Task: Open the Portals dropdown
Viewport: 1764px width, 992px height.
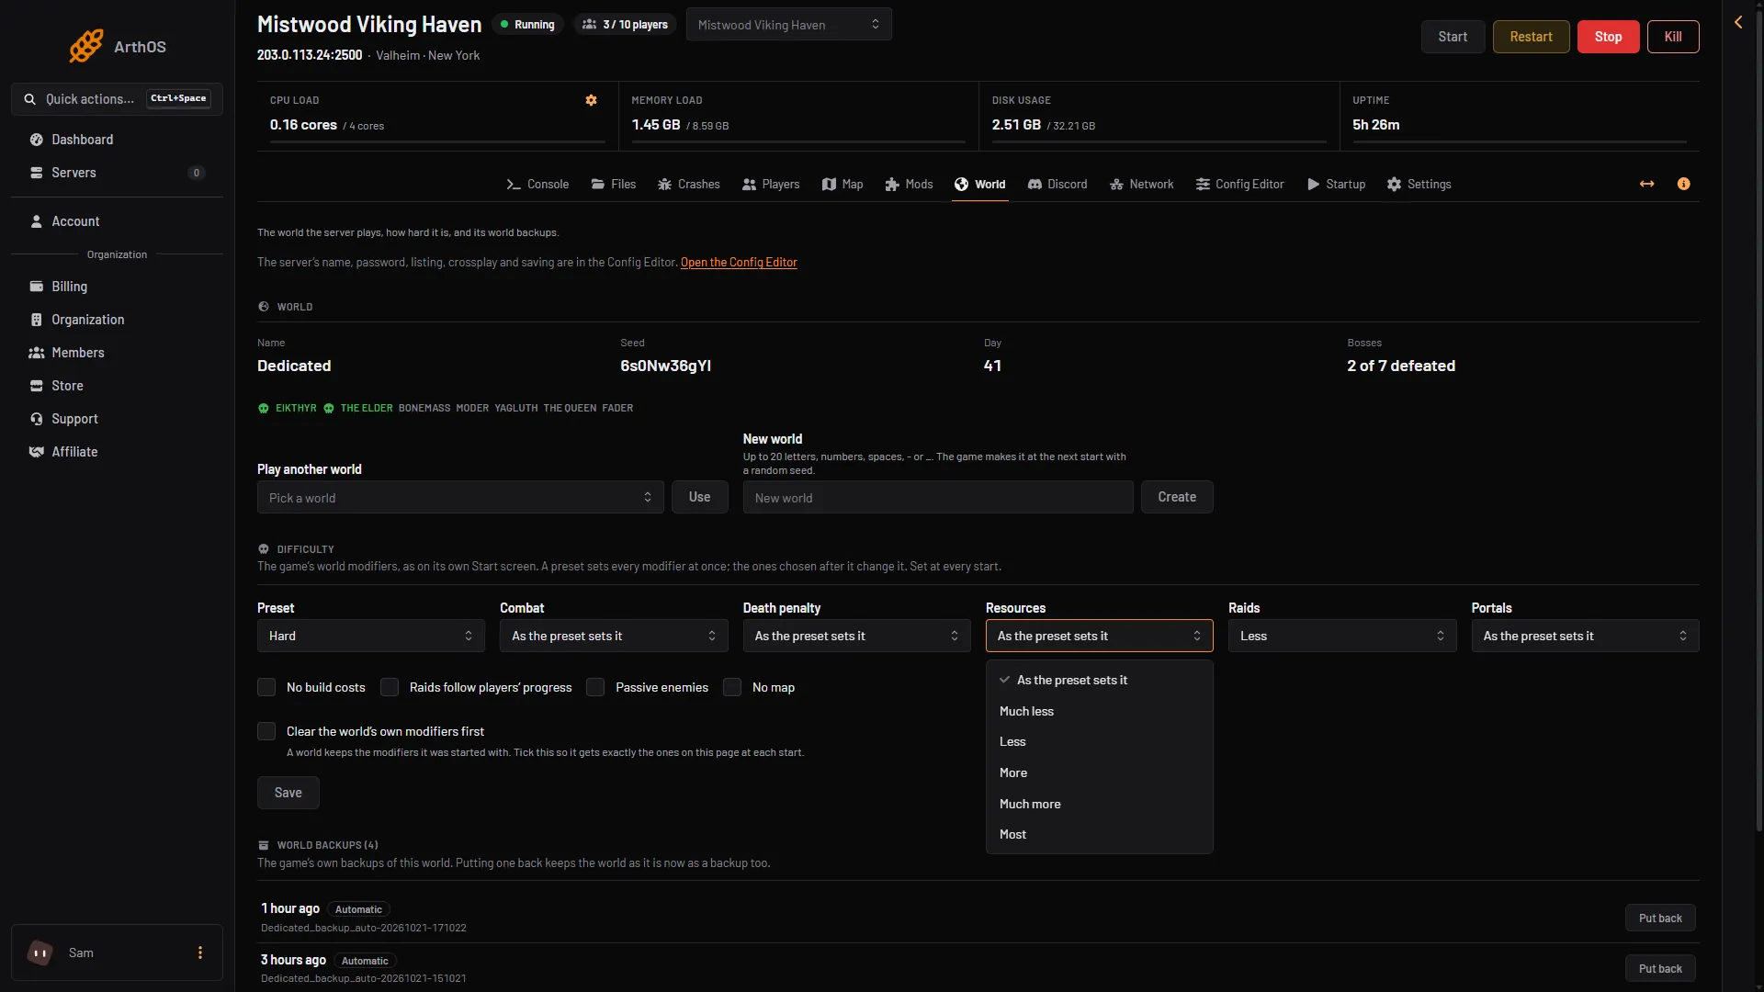Action: click(1585, 636)
